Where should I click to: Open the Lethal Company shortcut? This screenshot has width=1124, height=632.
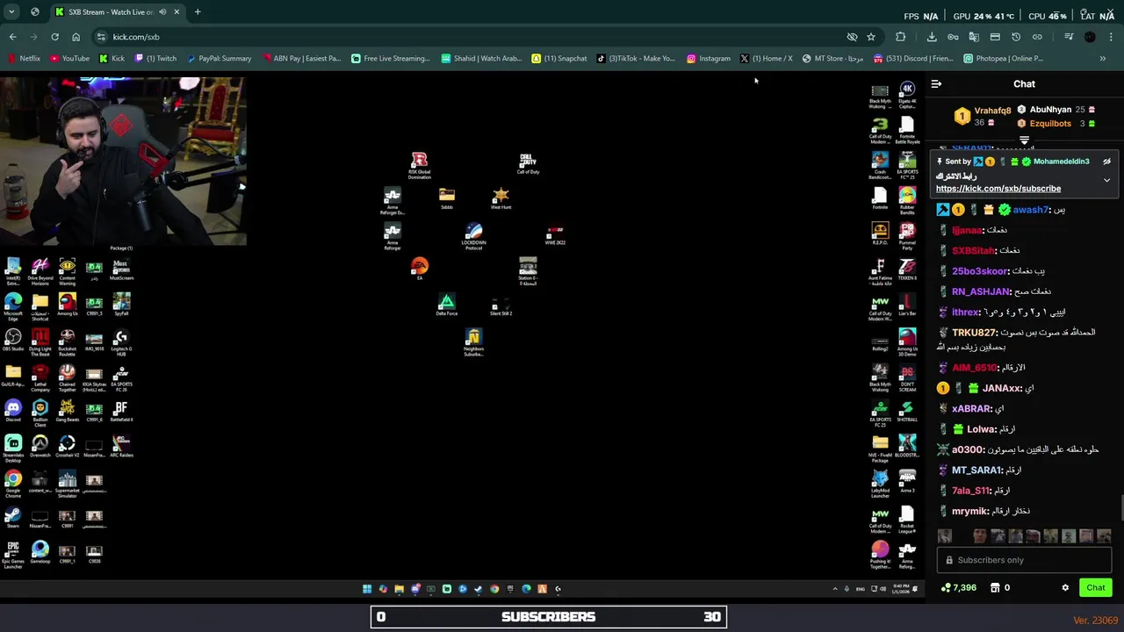tap(40, 377)
